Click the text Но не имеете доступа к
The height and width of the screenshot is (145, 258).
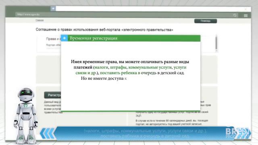104,78
